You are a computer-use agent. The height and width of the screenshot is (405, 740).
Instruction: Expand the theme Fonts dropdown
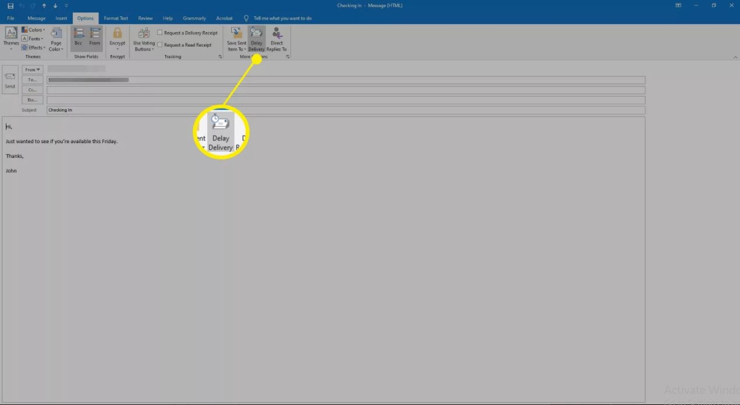33,39
